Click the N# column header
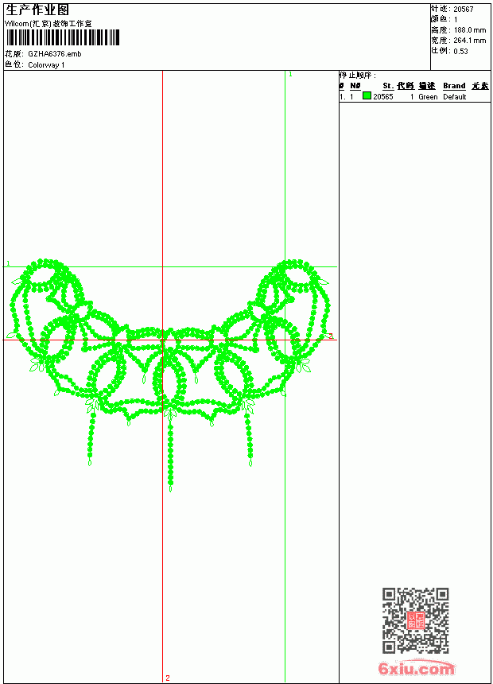The height and width of the screenshot is (684, 493). tap(355, 86)
